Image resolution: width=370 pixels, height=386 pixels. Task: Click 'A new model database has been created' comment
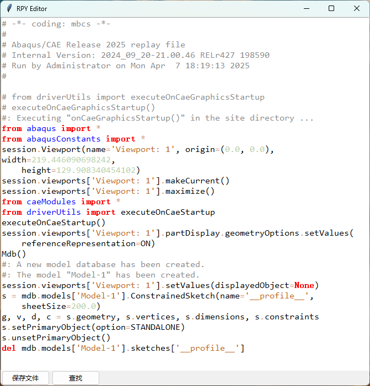point(103,264)
